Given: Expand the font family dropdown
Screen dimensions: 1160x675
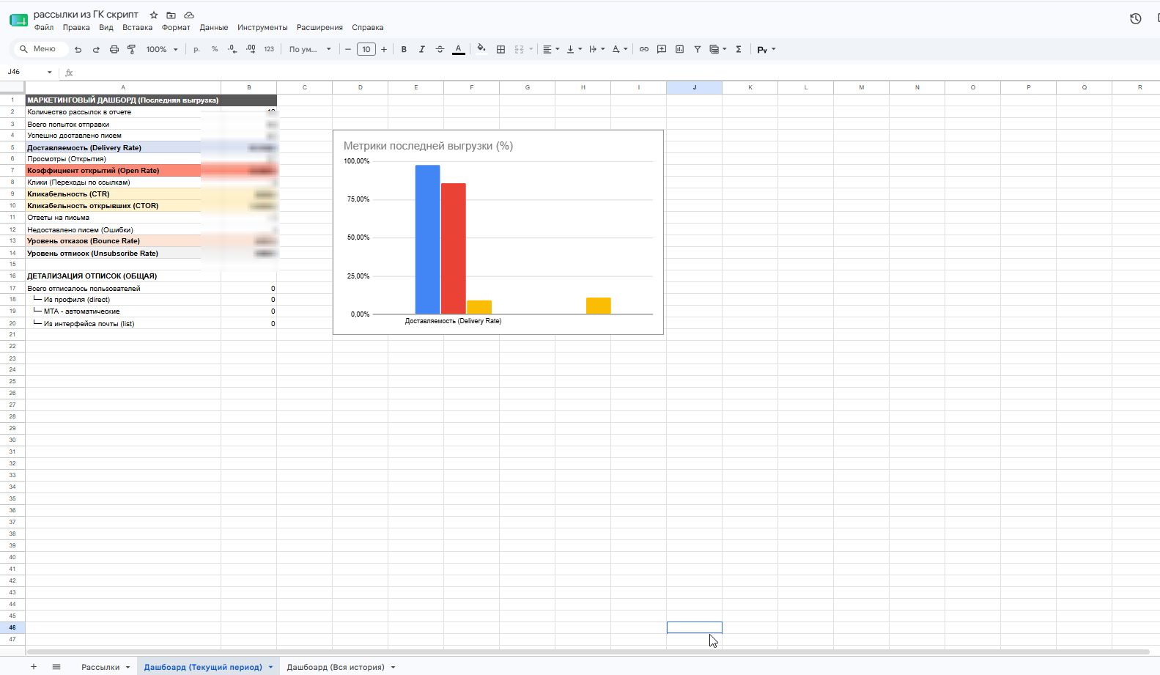Looking at the screenshot, I should (x=310, y=49).
